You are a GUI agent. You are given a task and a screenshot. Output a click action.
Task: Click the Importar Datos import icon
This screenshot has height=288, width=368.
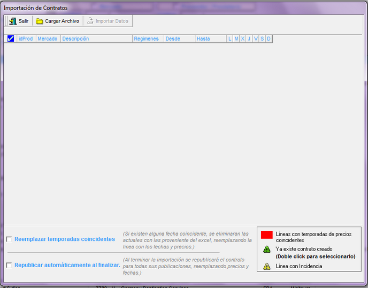tap(90, 21)
